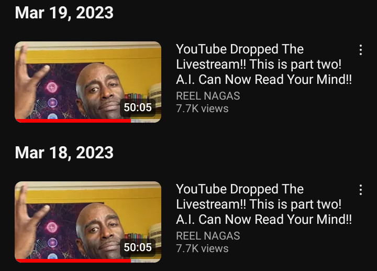
Task: Click unwatched gray progress portion on Mar 18 thumbnail
Action: (146, 261)
